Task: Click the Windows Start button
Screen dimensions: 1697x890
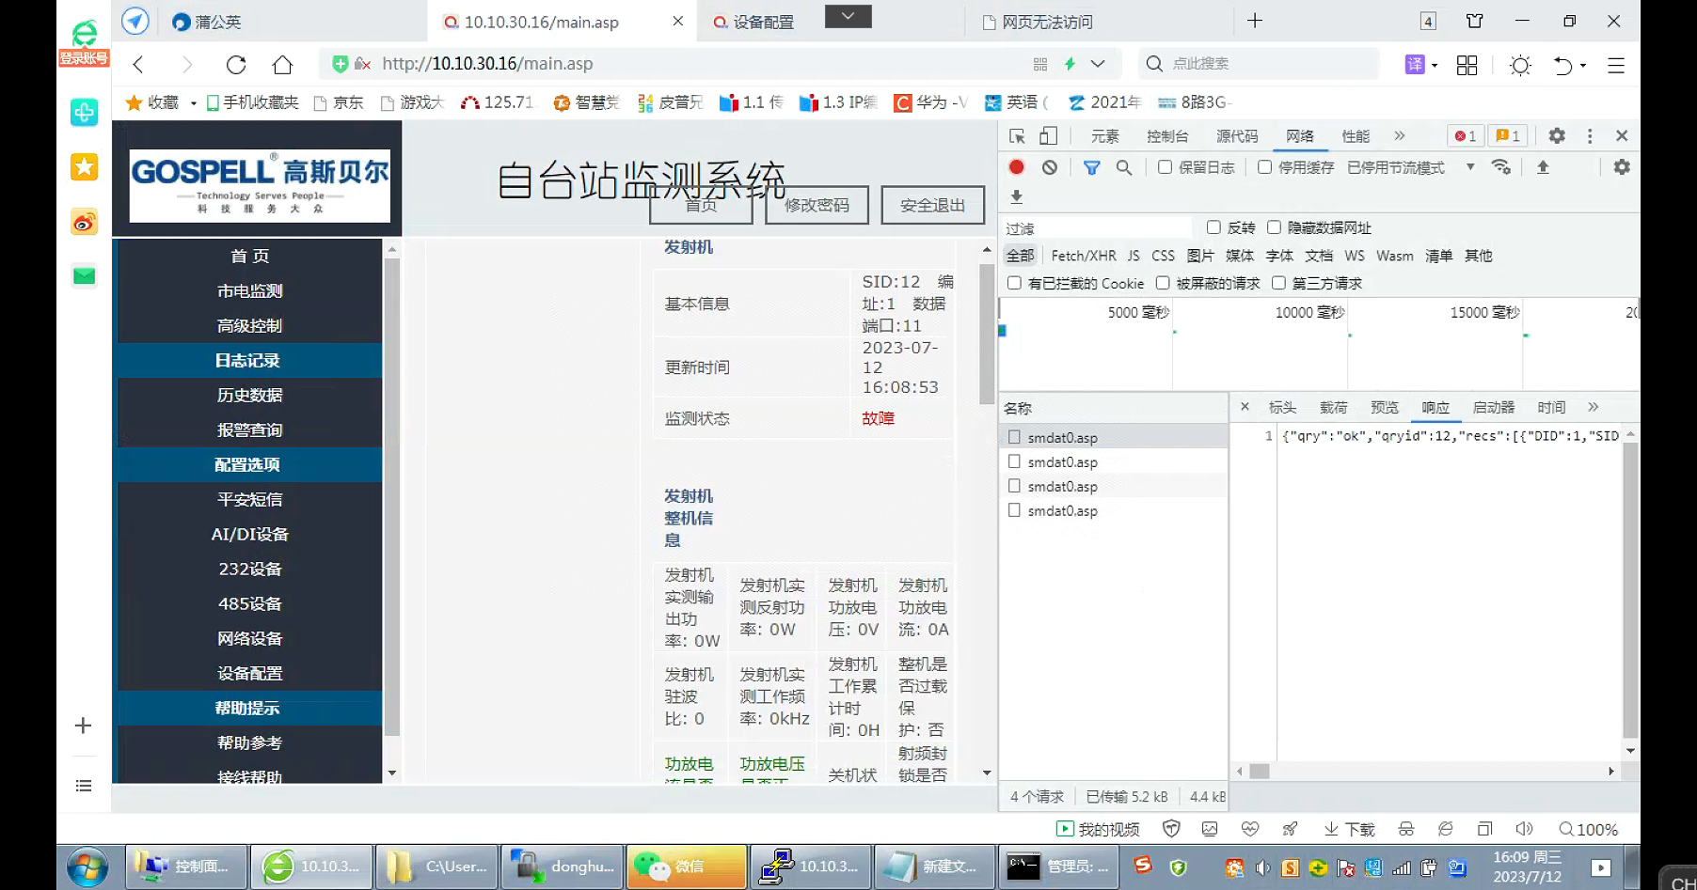Action: [x=87, y=866]
